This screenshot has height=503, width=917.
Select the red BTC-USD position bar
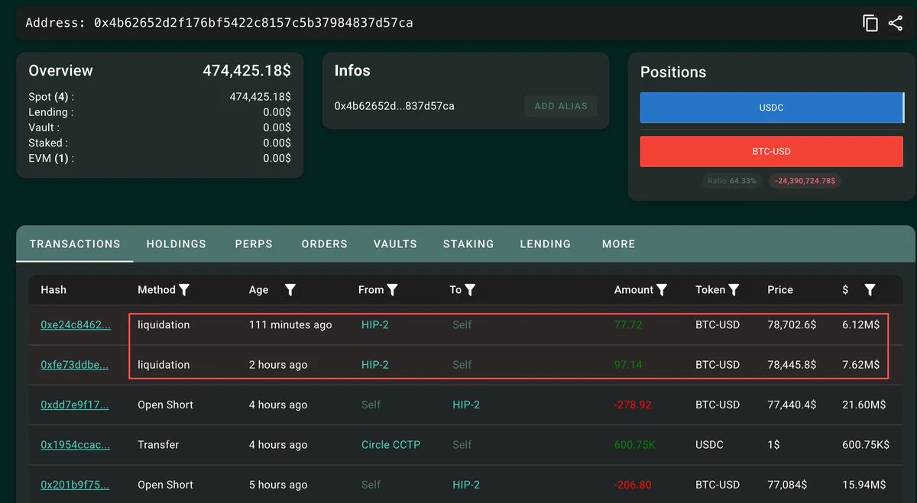pos(772,151)
